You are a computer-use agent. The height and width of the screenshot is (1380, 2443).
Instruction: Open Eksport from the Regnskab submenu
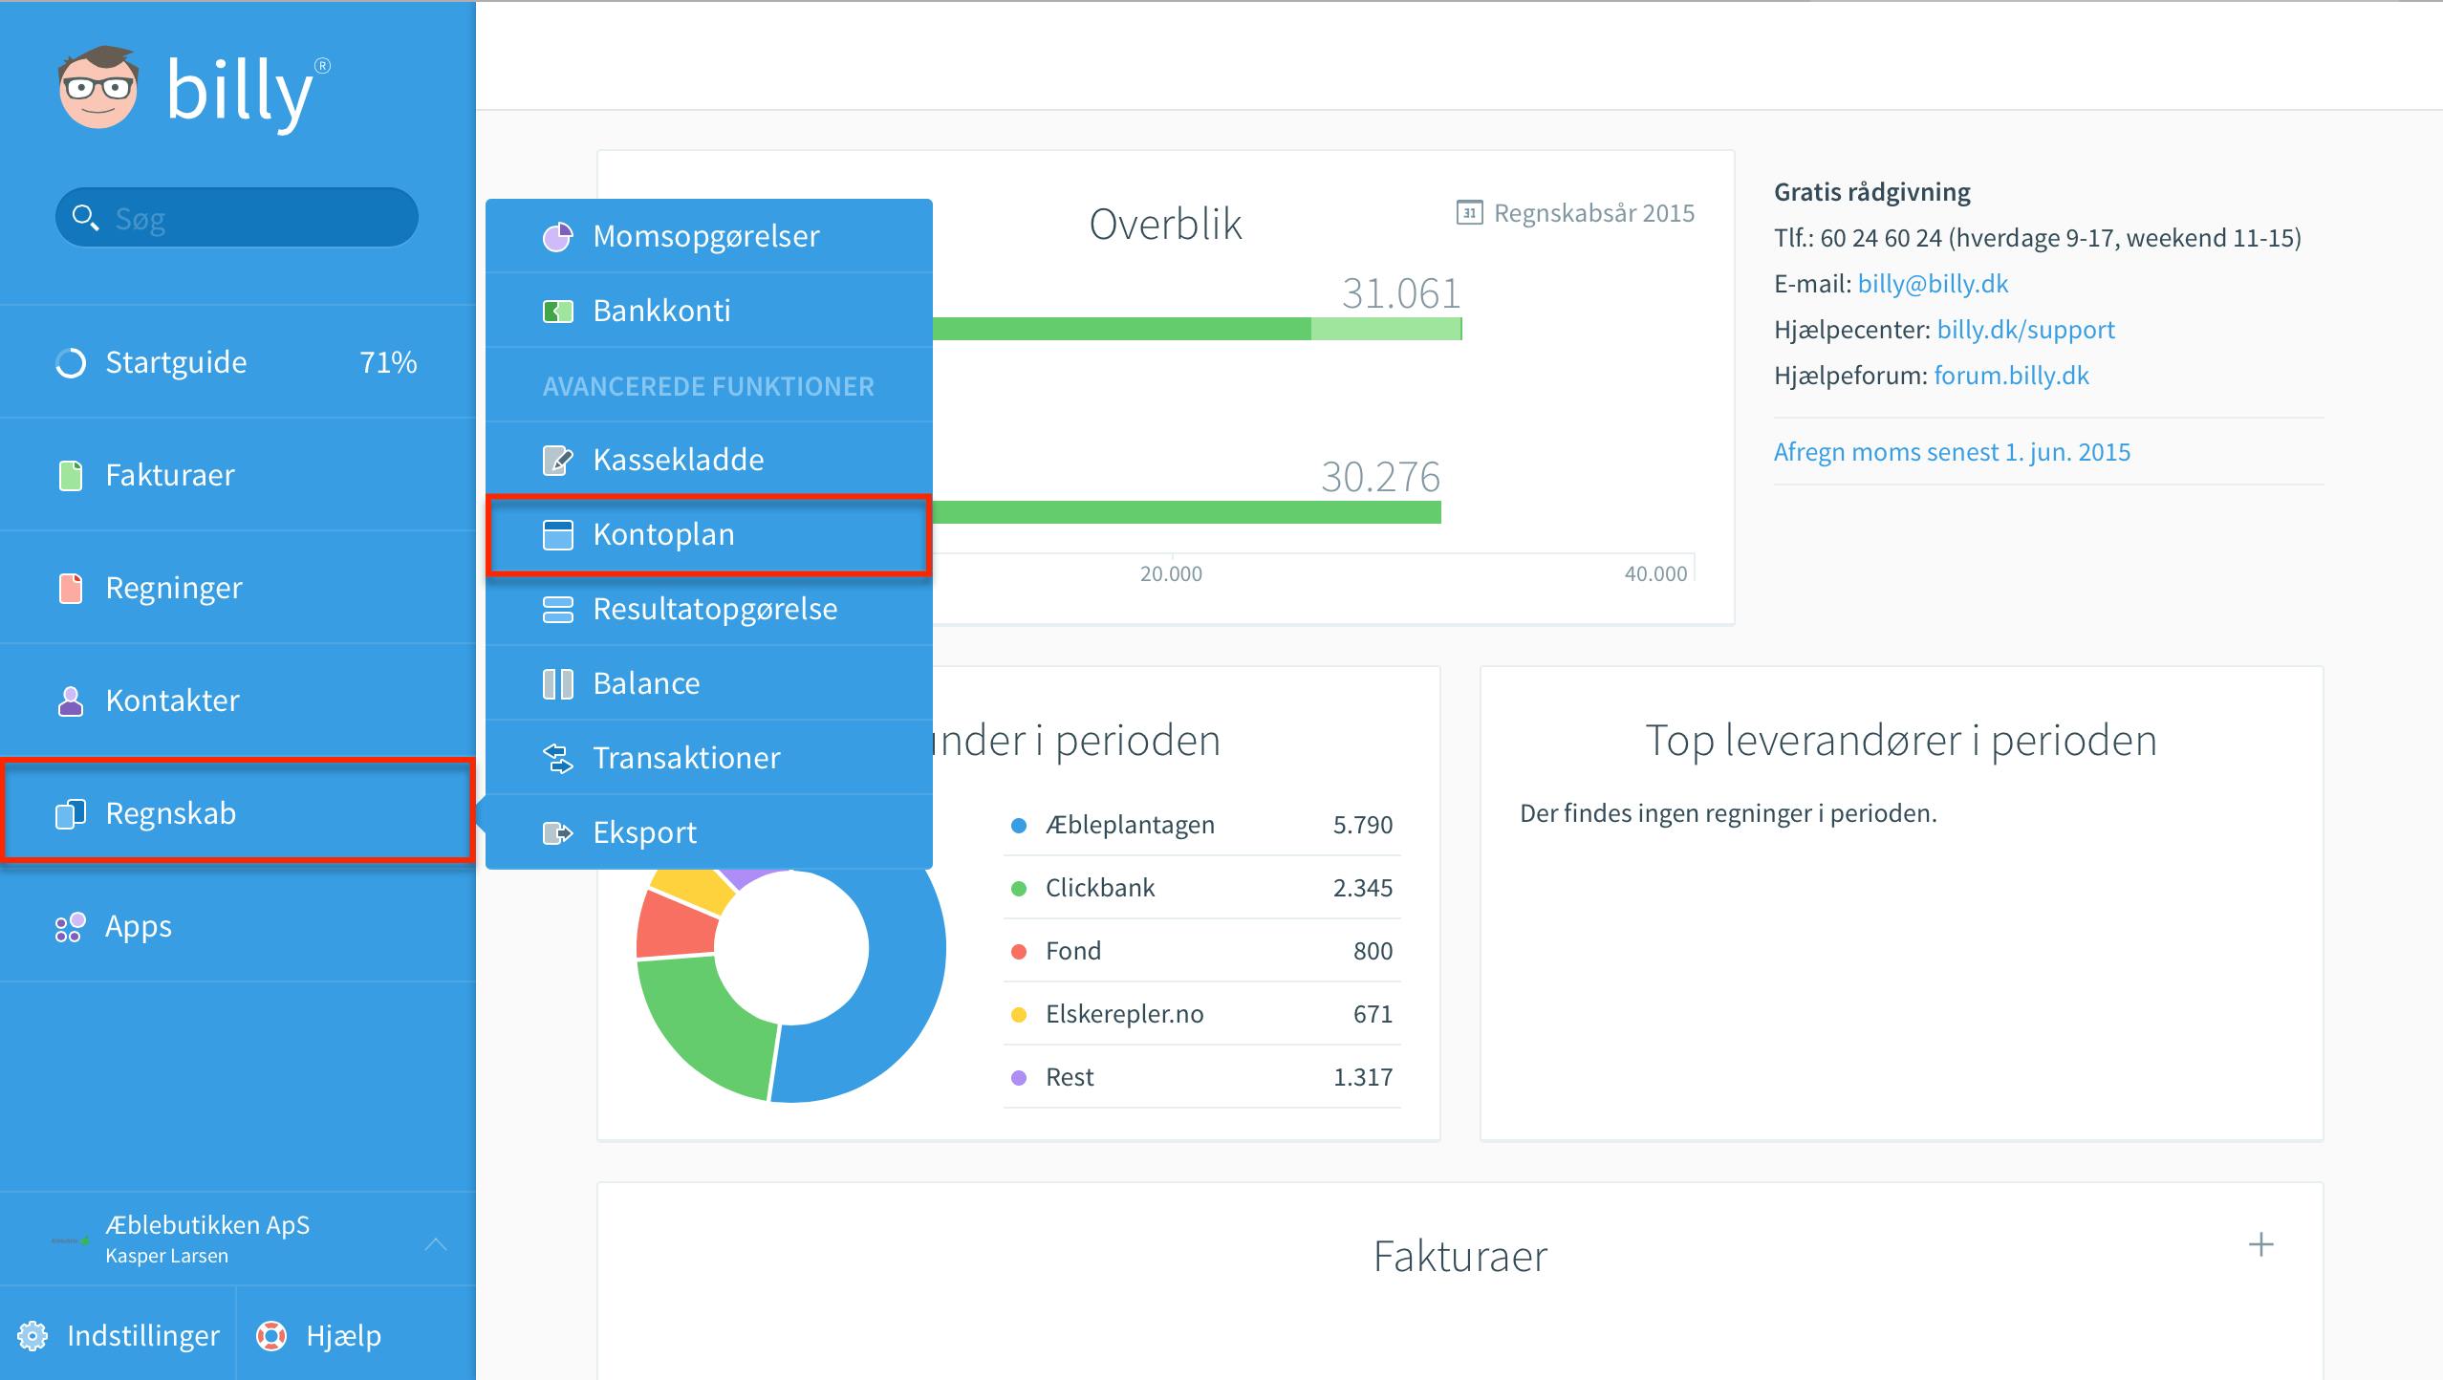coord(709,832)
